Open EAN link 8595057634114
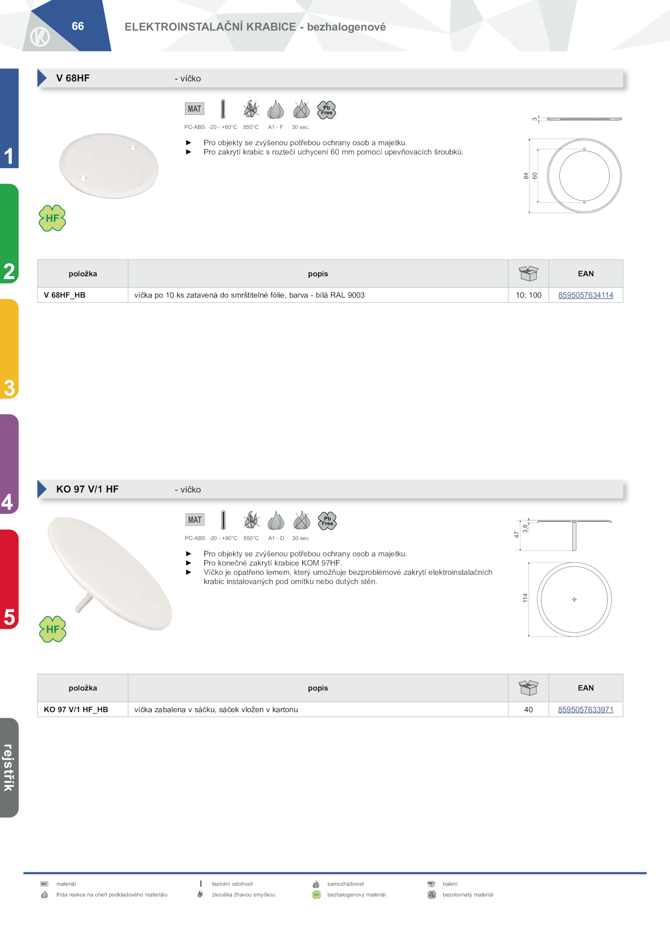Image resolution: width=670 pixels, height=925 pixels. click(585, 295)
